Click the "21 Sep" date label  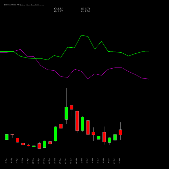pos(28,161)
